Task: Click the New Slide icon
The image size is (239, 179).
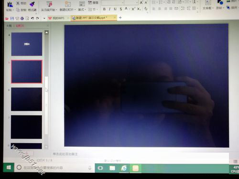Action: pyautogui.click(x=67, y=4)
